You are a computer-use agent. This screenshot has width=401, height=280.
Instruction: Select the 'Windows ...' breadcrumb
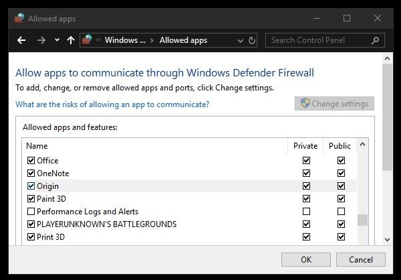(125, 40)
